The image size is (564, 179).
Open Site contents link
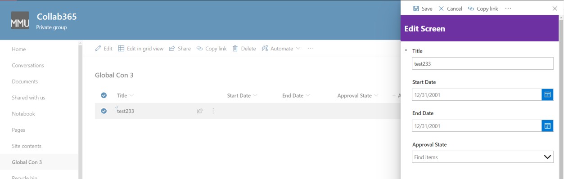27,146
